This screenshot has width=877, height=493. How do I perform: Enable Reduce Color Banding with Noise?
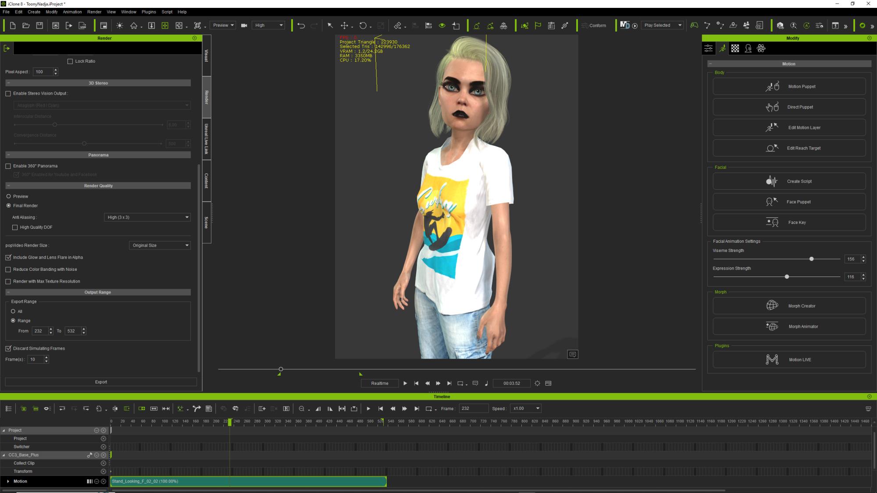tap(8, 270)
